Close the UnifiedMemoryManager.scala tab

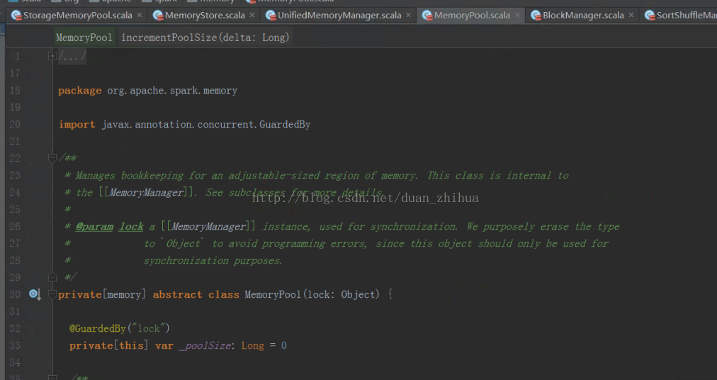(x=408, y=15)
